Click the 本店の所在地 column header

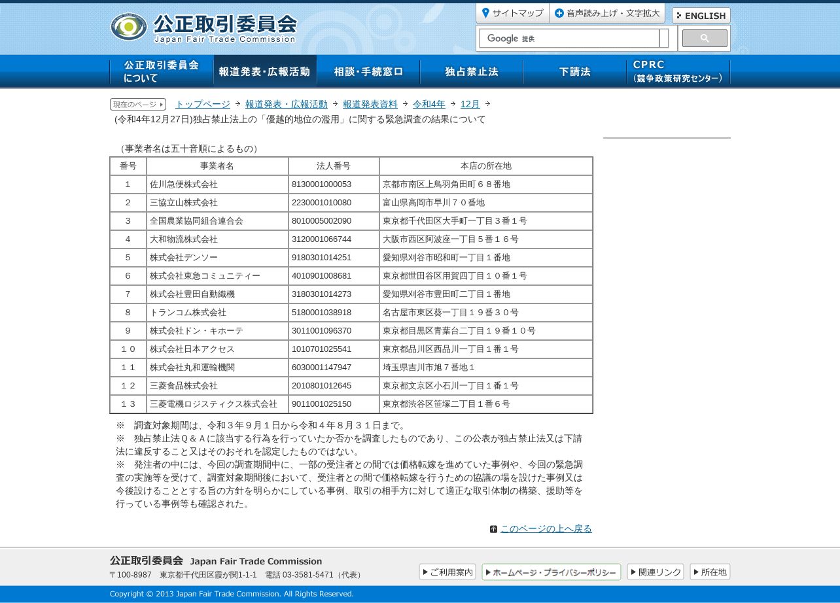click(x=486, y=166)
